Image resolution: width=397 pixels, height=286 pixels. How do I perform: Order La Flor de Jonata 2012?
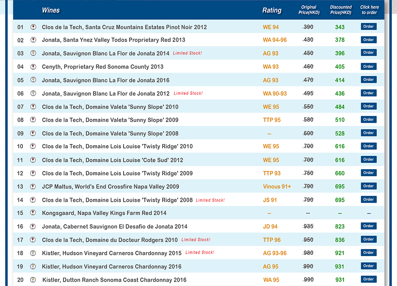click(369, 93)
